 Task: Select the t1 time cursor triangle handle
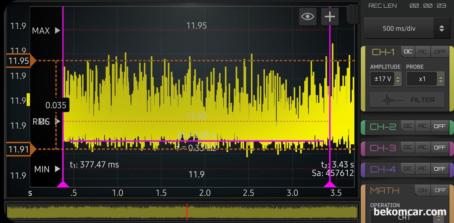pyautogui.click(x=63, y=184)
